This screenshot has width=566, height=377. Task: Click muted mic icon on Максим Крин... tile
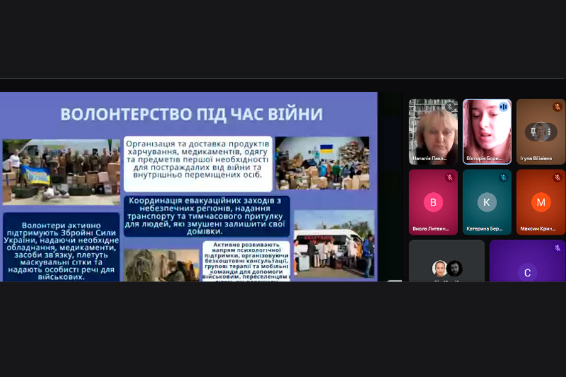point(557,177)
